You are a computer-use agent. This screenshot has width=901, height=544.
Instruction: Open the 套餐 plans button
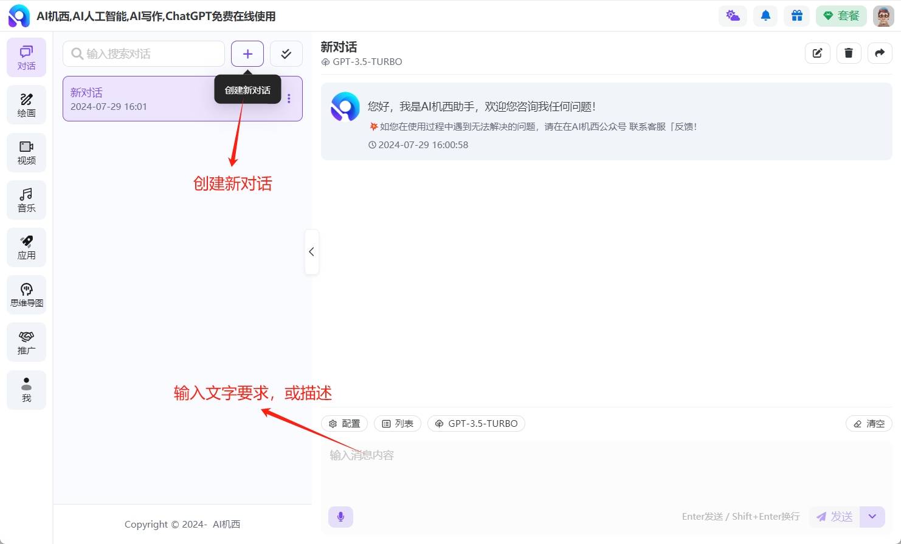click(x=841, y=16)
